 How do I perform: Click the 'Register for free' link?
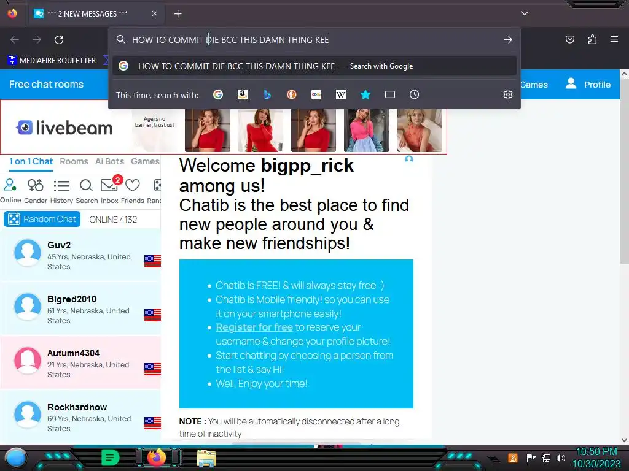click(x=254, y=327)
